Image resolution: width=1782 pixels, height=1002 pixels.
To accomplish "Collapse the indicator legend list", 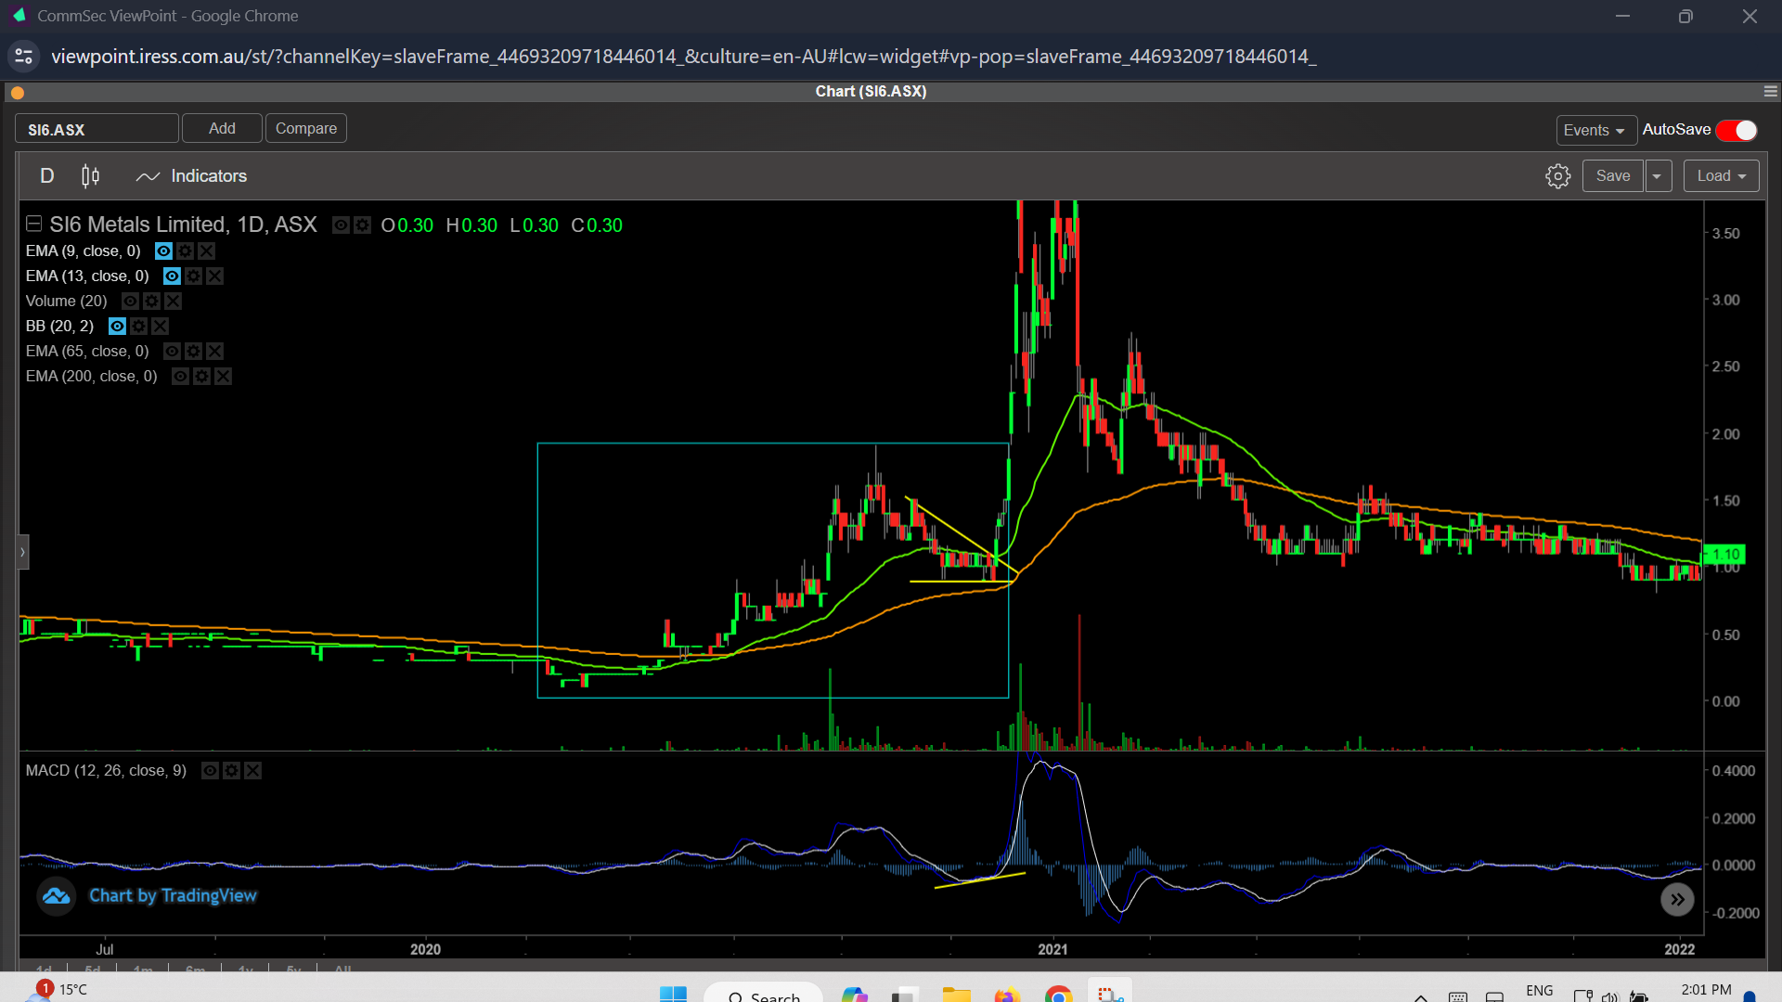I will [33, 224].
